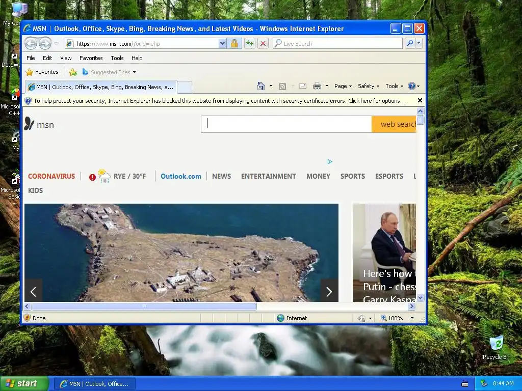The width and height of the screenshot is (522, 391).
Task: Click the island aerial photo story
Action: tap(181, 253)
